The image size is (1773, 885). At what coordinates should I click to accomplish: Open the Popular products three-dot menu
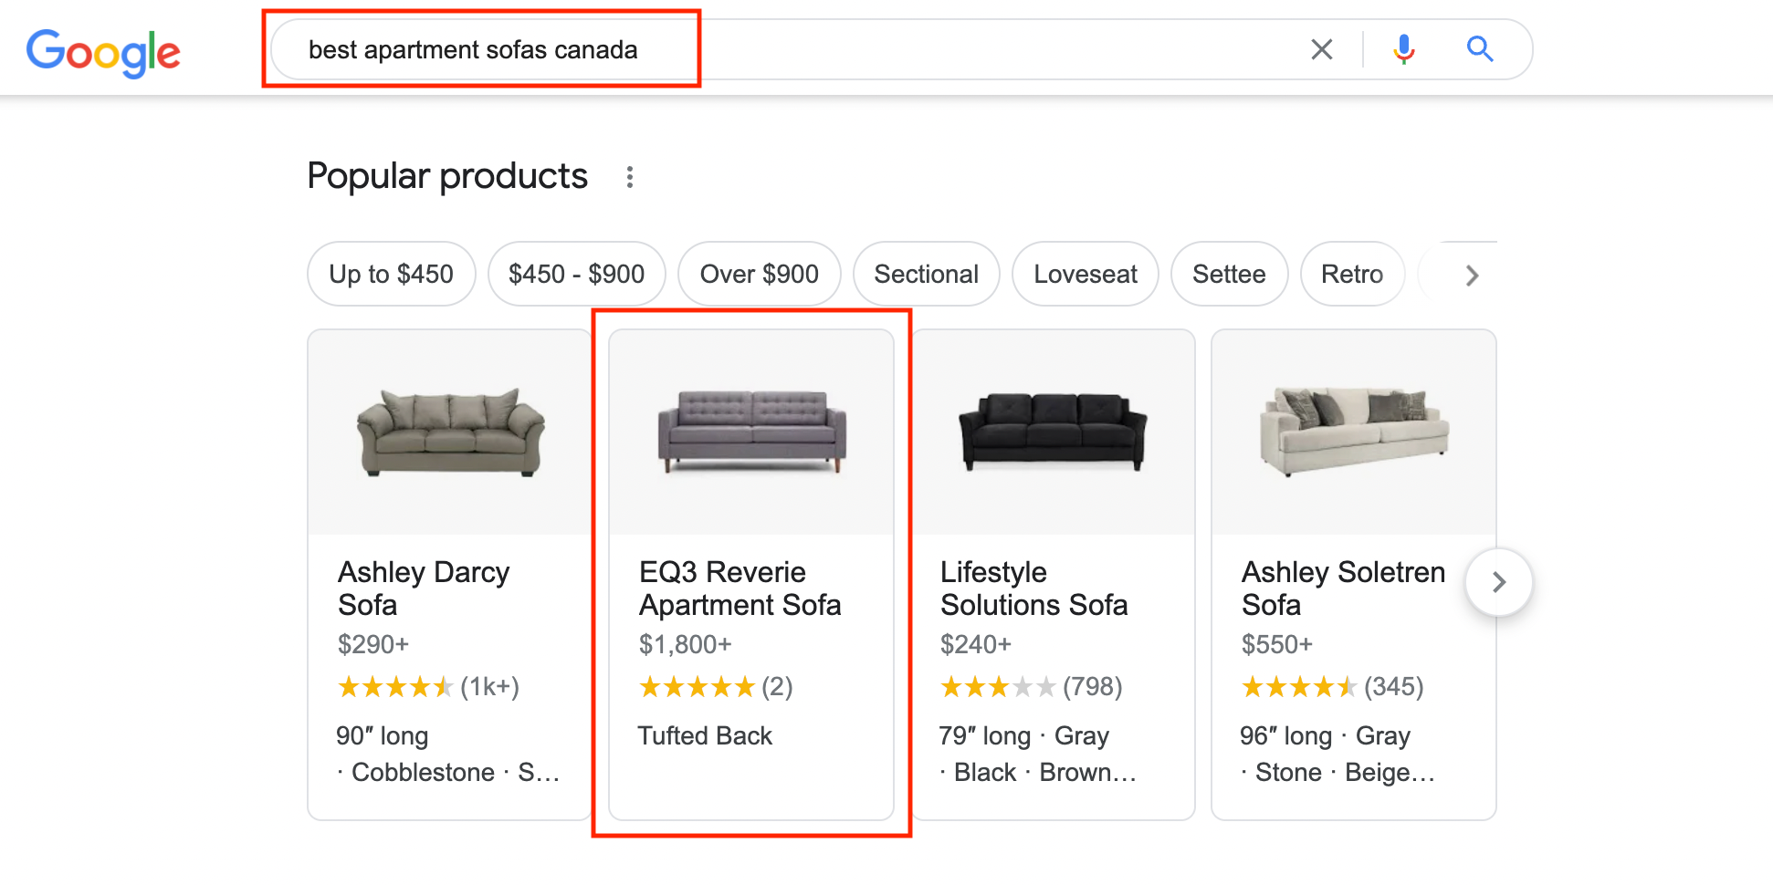pos(630,177)
